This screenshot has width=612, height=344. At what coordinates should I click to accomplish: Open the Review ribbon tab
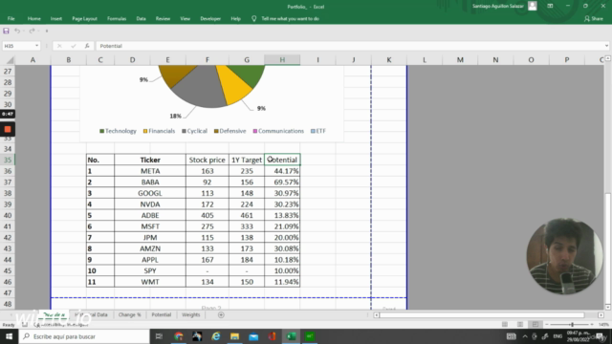pos(163,18)
